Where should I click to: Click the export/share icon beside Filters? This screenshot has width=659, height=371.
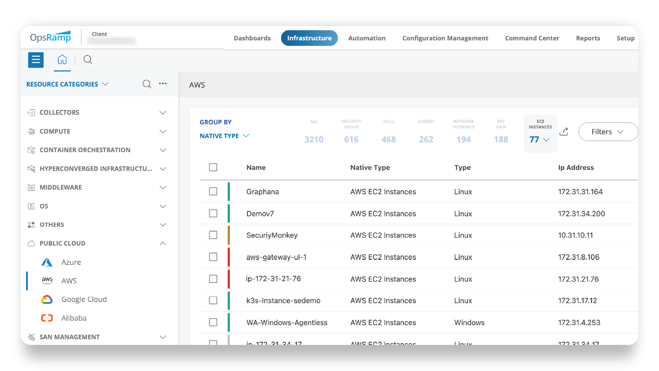(564, 132)
